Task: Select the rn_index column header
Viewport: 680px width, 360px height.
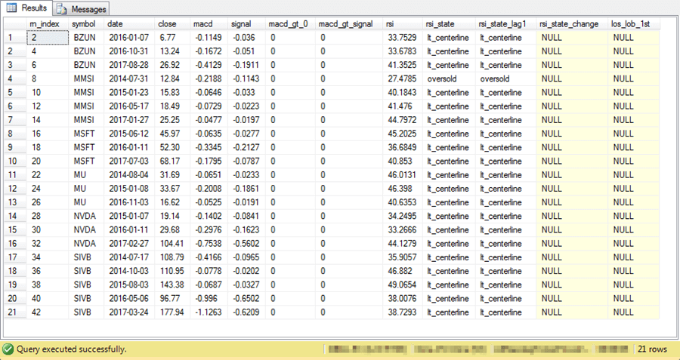Action: (48, 24)
